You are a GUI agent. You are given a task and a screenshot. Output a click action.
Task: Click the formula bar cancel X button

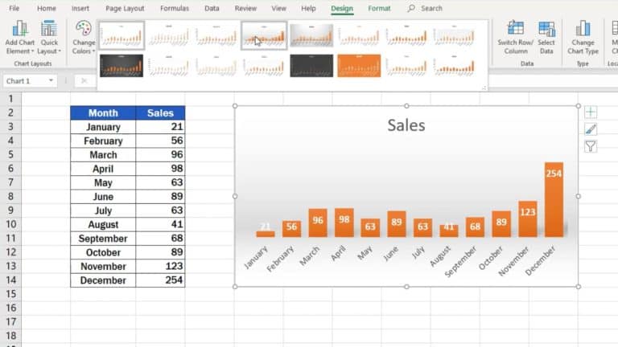(85, 81)
